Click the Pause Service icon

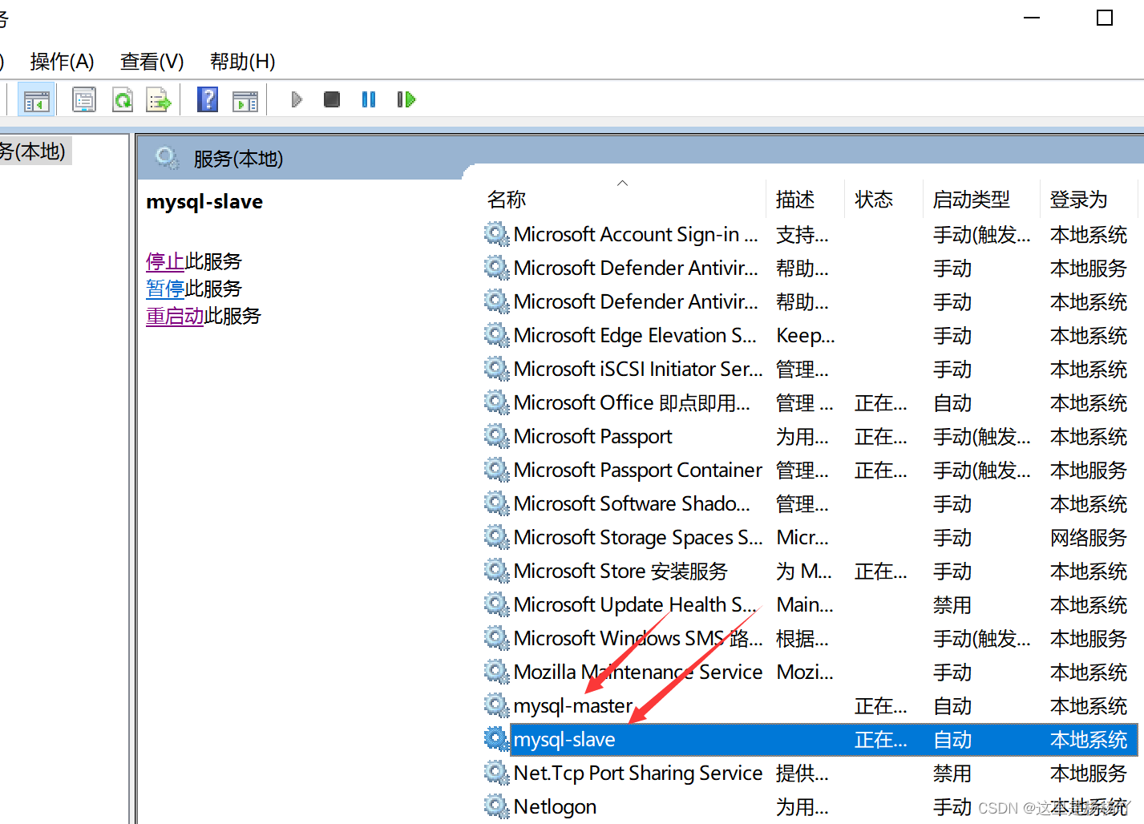coord(369,99)
